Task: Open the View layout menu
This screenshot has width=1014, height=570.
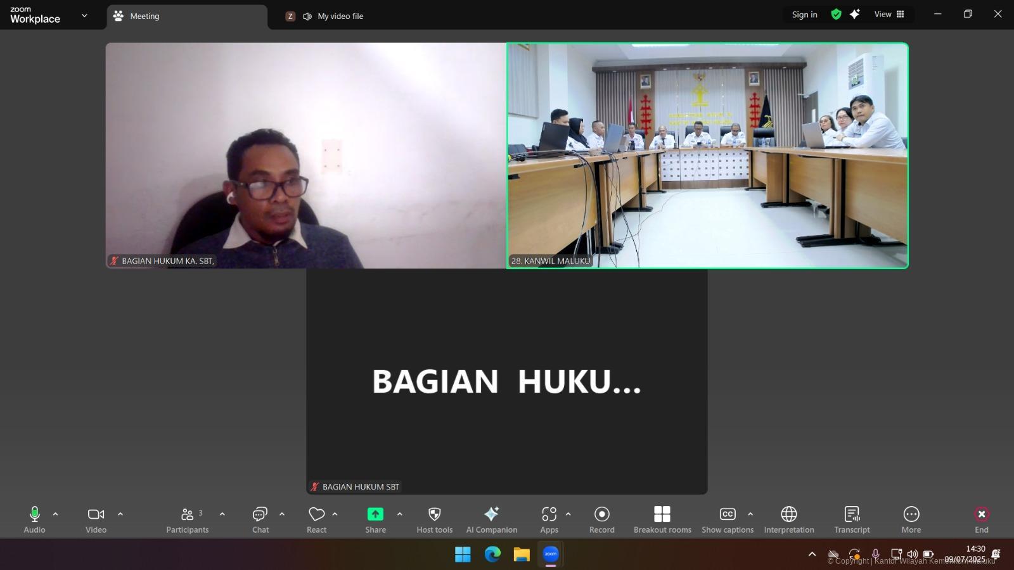Action: coord(889,15)
